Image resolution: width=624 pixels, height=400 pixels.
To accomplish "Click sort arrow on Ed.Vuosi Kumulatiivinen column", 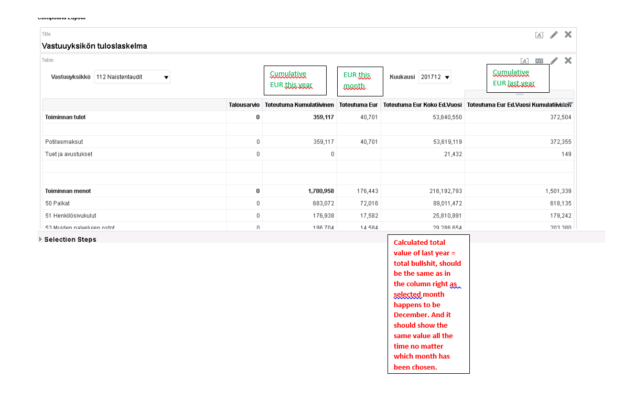I will [x=569, y=104].
